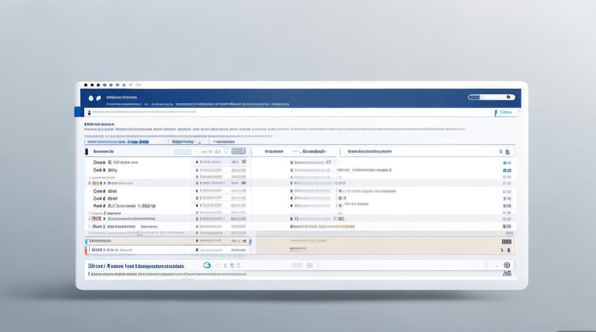Click the heart icon in the bottom bar

pyautogui.click(x=218, y=266)
